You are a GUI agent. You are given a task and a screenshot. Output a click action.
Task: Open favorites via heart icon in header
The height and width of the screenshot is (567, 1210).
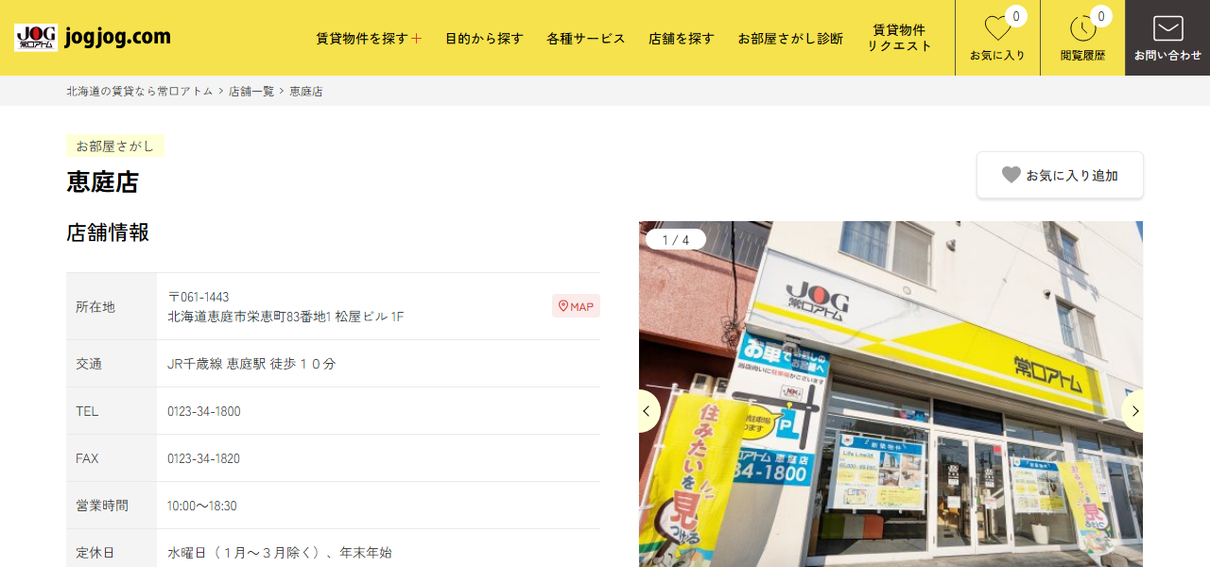(x=997, y=38)
